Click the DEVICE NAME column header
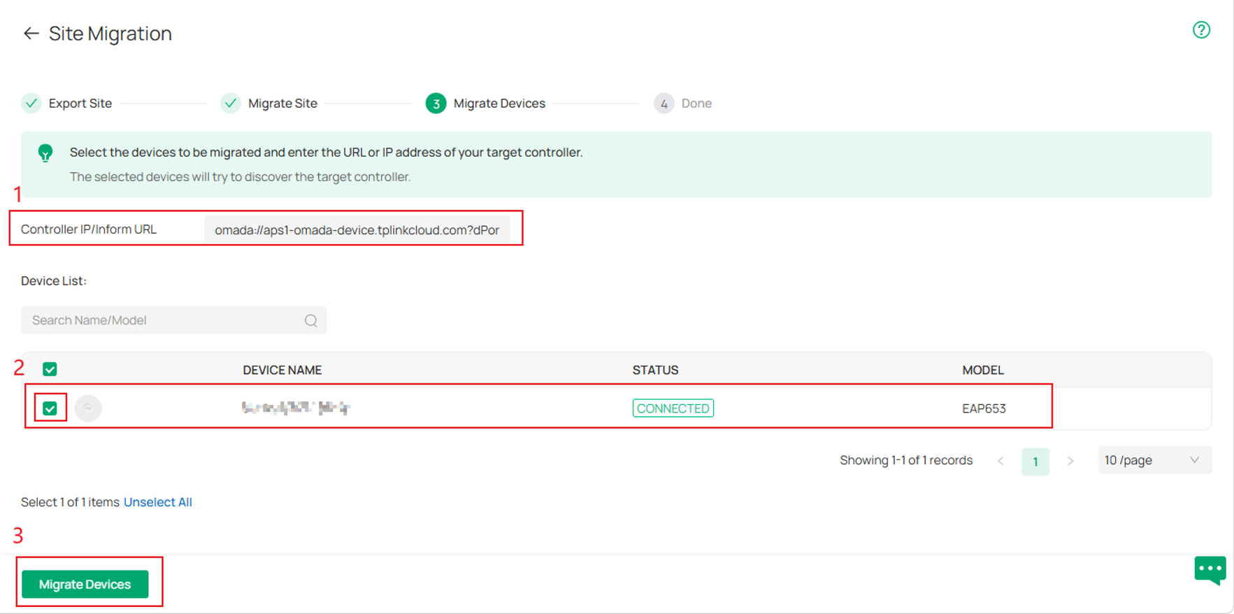Viewport: 1234px width, 614px height. pos(282,370)
